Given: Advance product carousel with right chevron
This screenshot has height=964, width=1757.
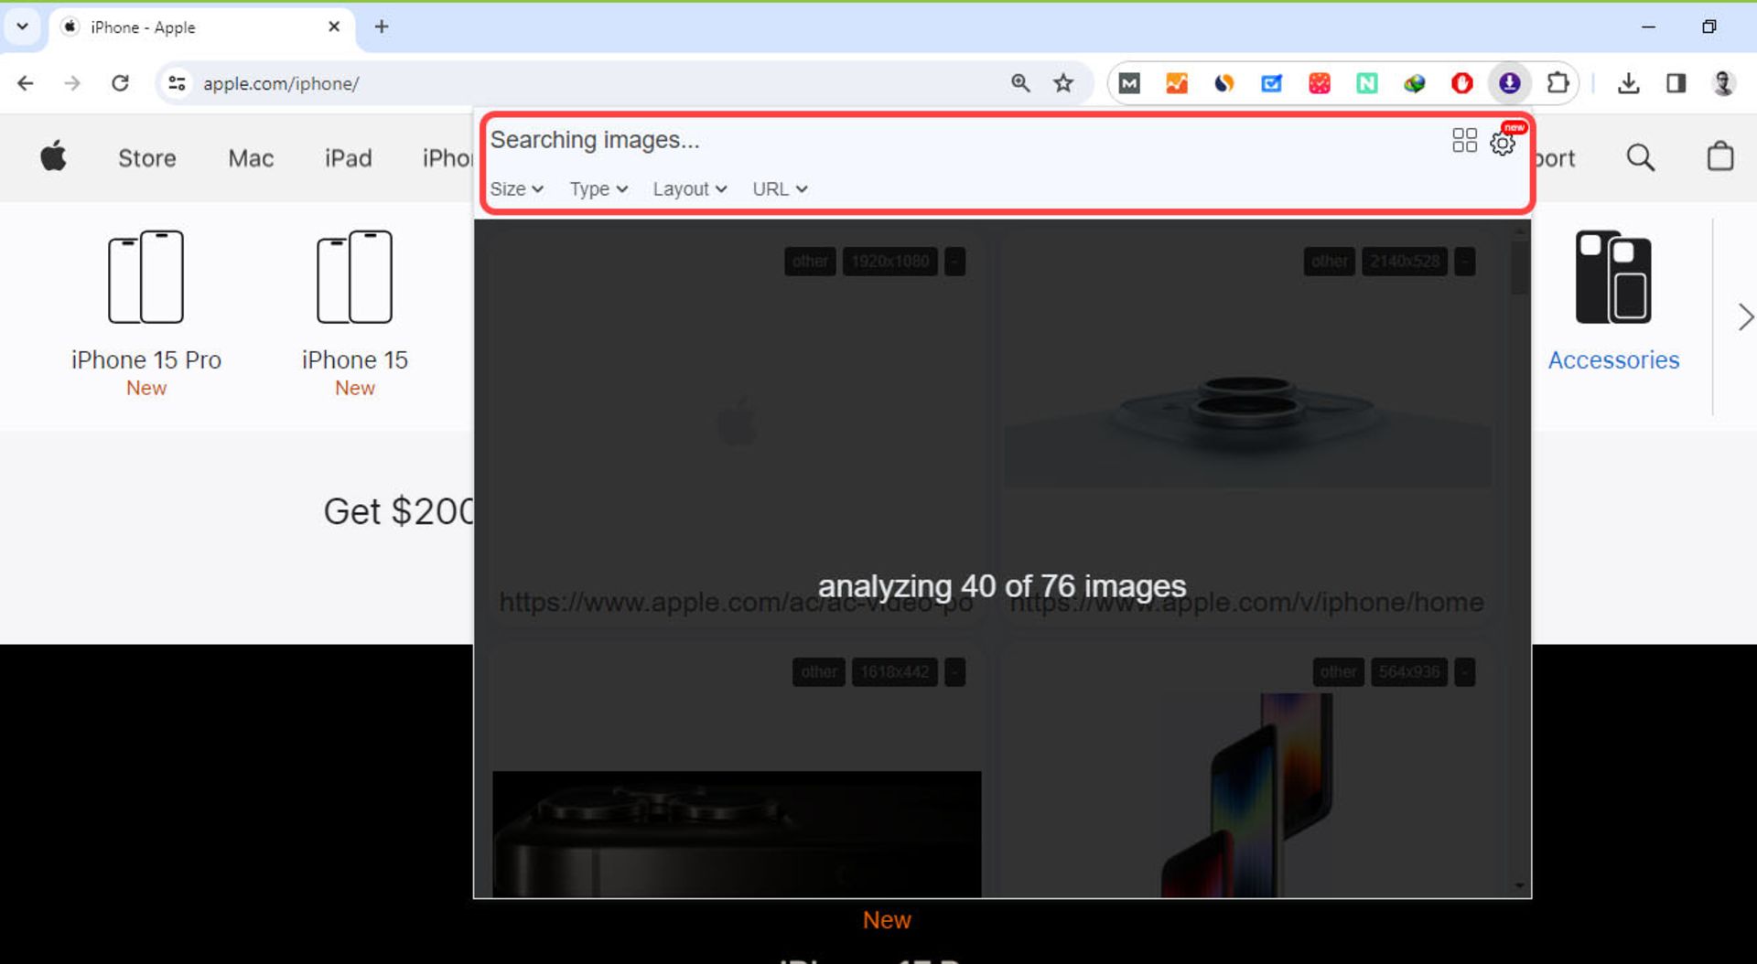Looking at the screenshot, I should coord(1745,317).
